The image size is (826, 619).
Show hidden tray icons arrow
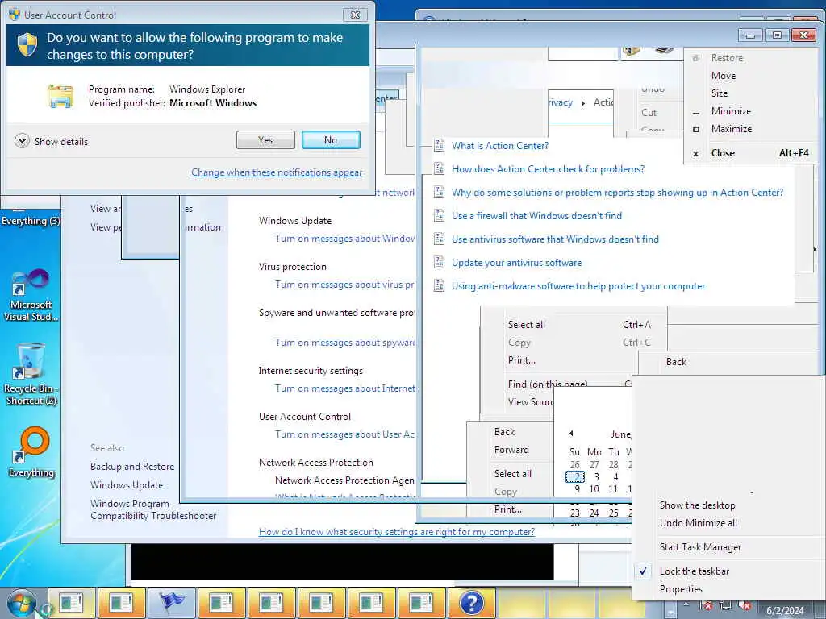click(686, 606)
